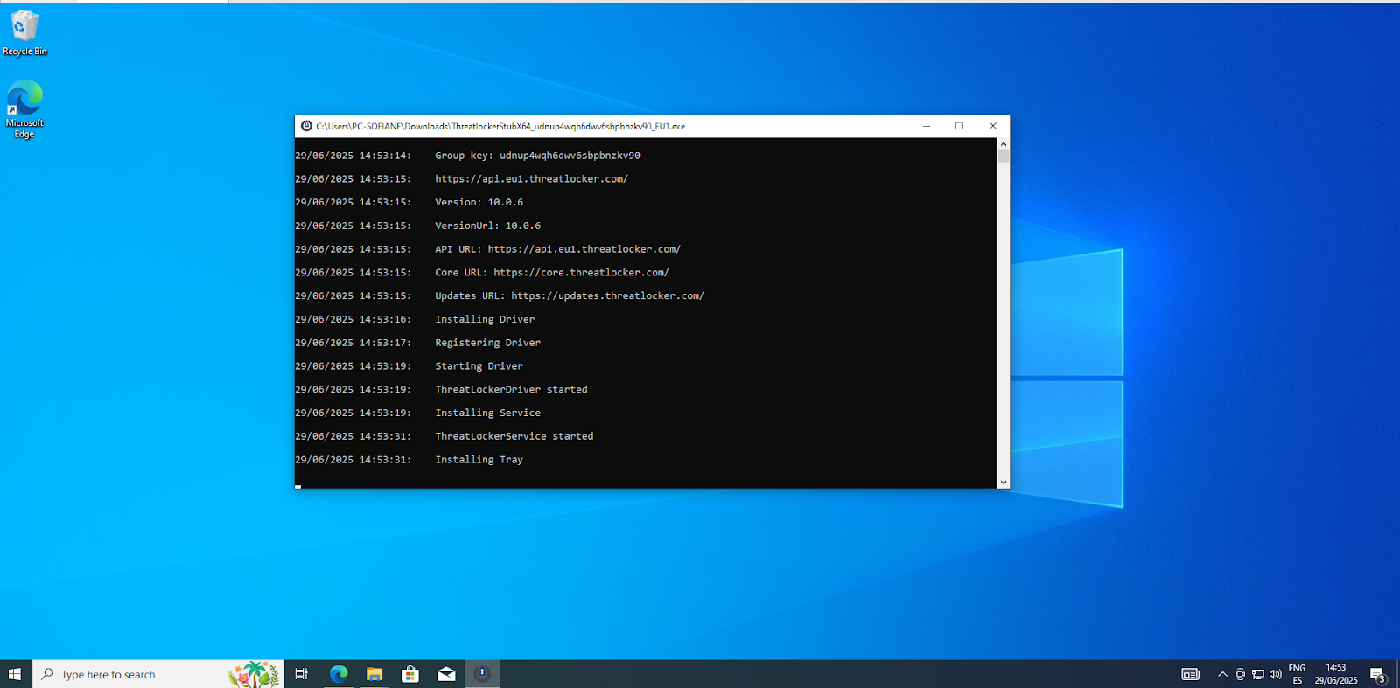The width and height of the screenshot is (1400, 688).
Task: Click the Starting Driver log line
Action: tap(409, 366)
